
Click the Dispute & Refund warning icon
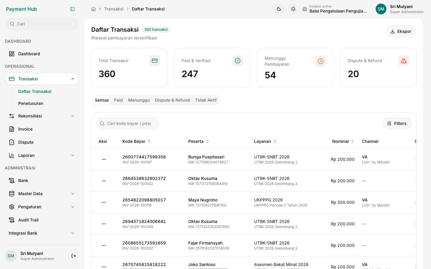[x=404, y=61]
